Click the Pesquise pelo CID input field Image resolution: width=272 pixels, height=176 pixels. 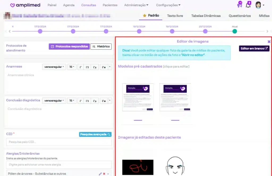tap(58, 142)
